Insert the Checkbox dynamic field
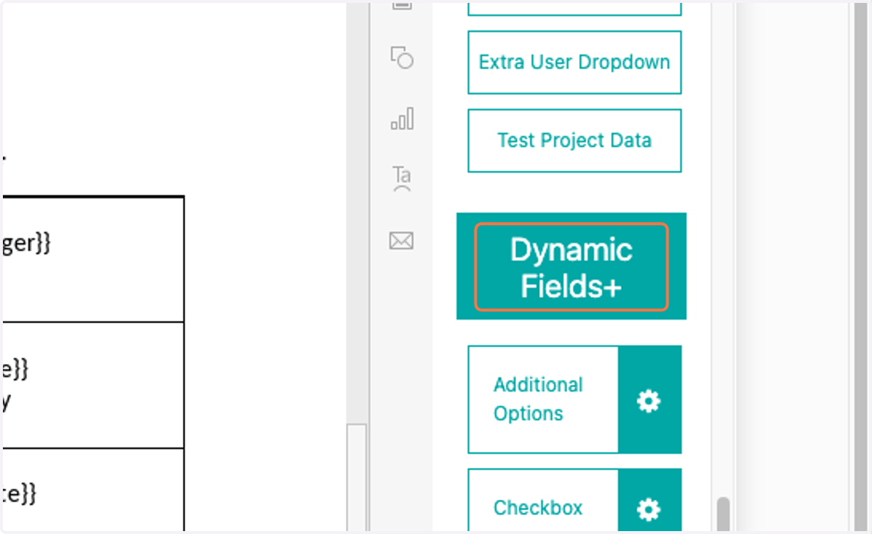The height and width of the screenshot is (534, 872). point(543,501)
